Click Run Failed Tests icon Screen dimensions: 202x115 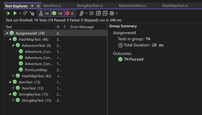32,13
